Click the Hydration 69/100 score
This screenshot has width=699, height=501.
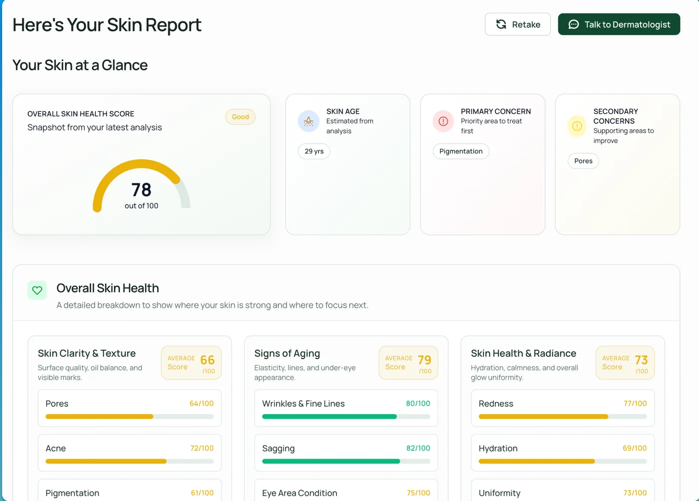(635, 448)
